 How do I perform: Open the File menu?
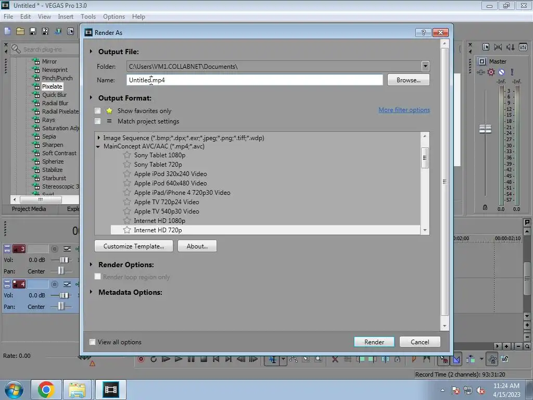tap(8, 17)
